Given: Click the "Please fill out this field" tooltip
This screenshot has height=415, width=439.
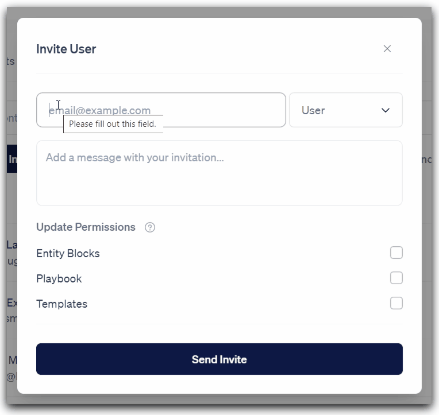Looking at the screenshot, I should [x=113, y=124].
